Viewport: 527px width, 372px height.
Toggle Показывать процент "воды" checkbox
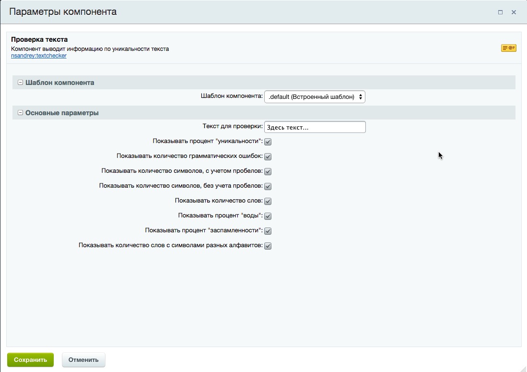tap(268, 216)
